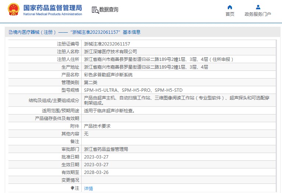Image resolution: width=282 pixels, height=193 pixels.
Task: Click registrant name 浙江深博医疗技术有限公司
Action: pos(110,51)
